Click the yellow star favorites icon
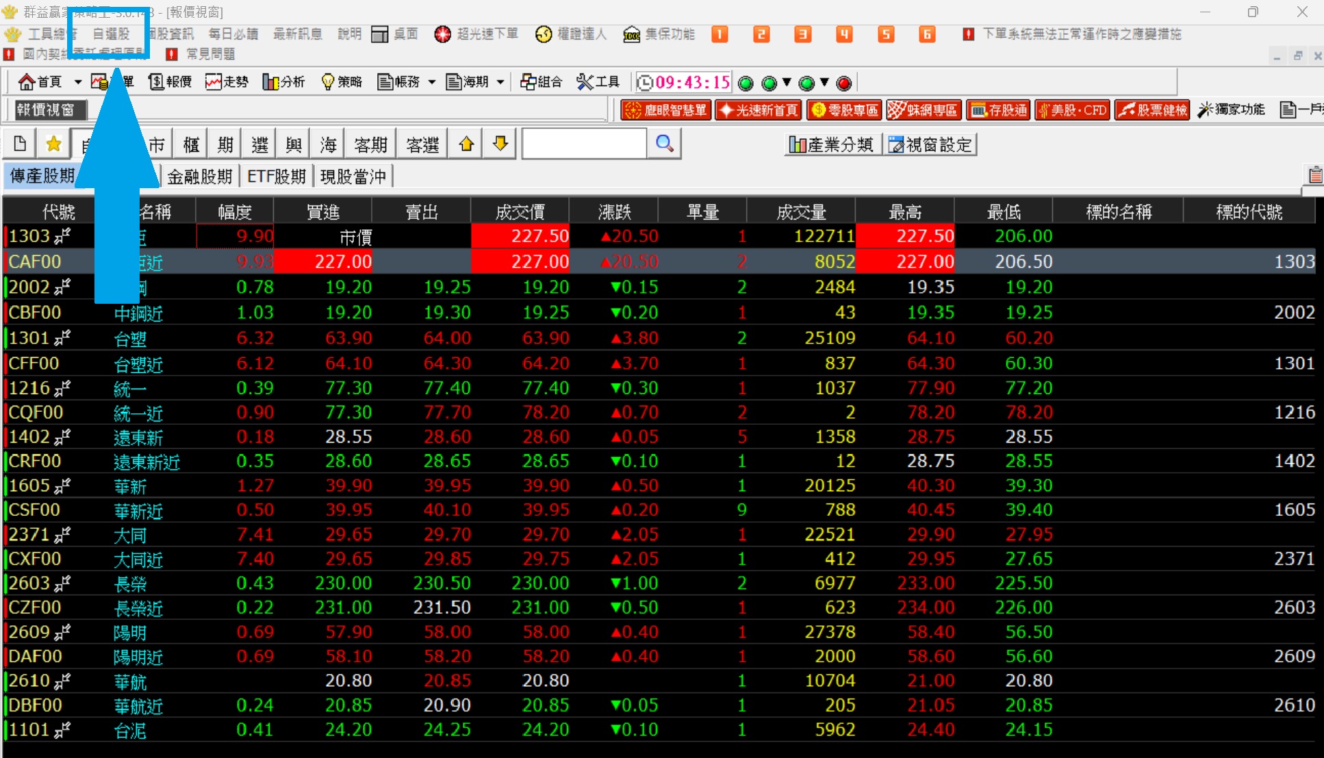 pyautogui.click(x=53, y=144)
